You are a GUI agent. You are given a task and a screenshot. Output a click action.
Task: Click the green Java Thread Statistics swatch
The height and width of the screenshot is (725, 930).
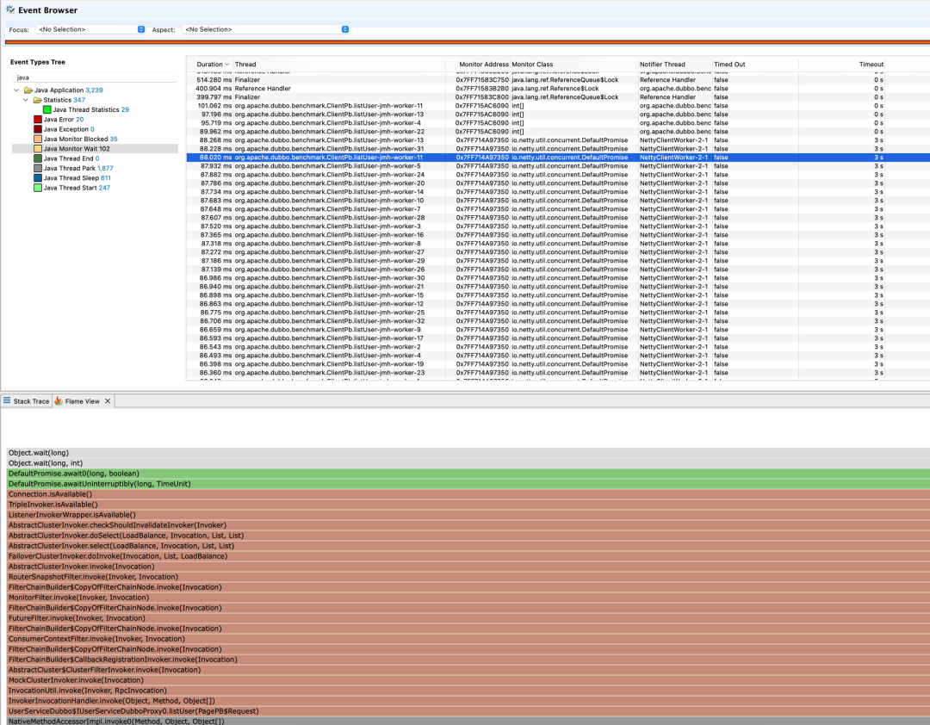(x=46, y=109)
